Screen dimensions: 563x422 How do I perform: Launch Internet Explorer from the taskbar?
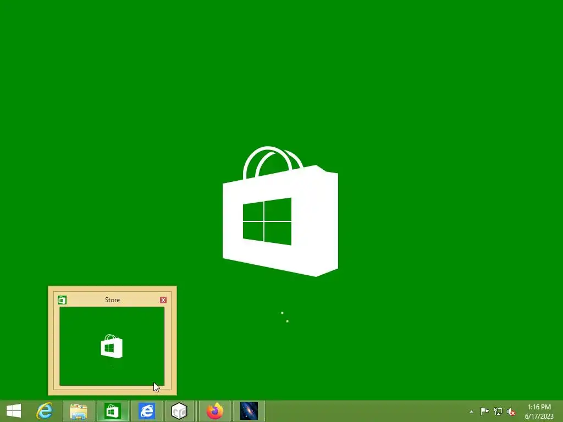click(45, 411)
